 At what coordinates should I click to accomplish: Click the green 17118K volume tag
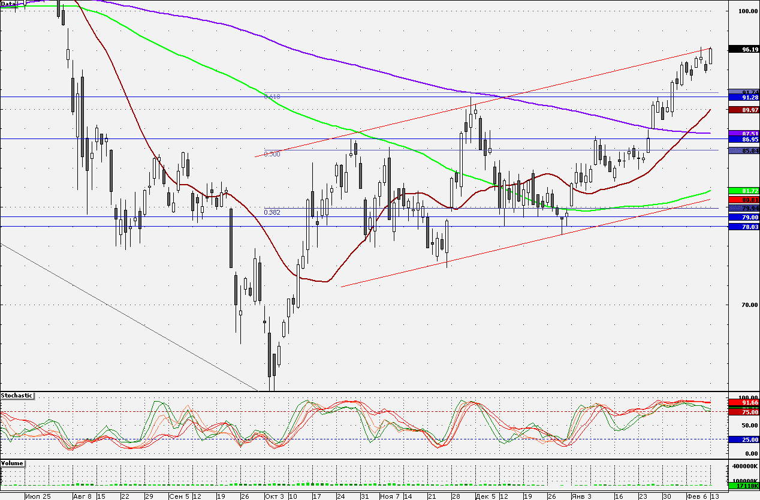(743, 484)
